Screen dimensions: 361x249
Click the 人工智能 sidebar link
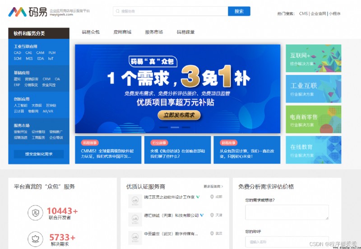coord(20,105)
